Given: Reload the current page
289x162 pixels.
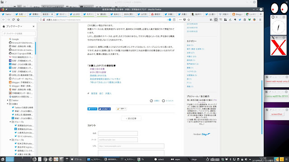Looking at the screenshot, I should [13, 20].
